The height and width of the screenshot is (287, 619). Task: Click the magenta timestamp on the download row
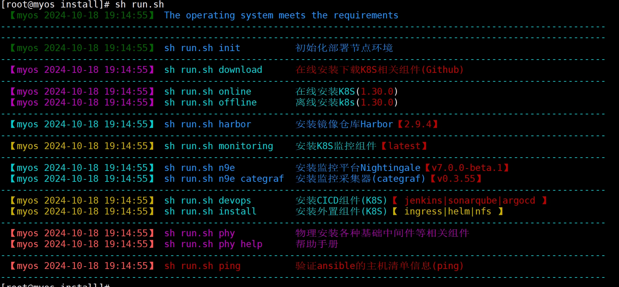click(x=82, y=70)
